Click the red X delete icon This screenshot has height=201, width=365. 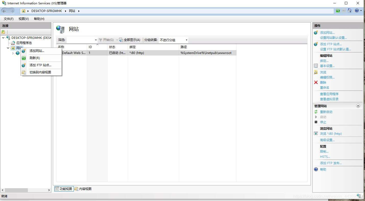[316, 82]
